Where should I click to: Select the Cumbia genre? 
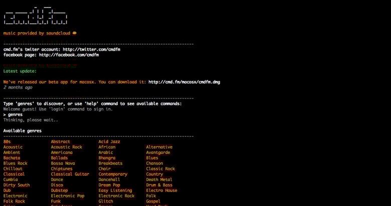click(11, 179)
